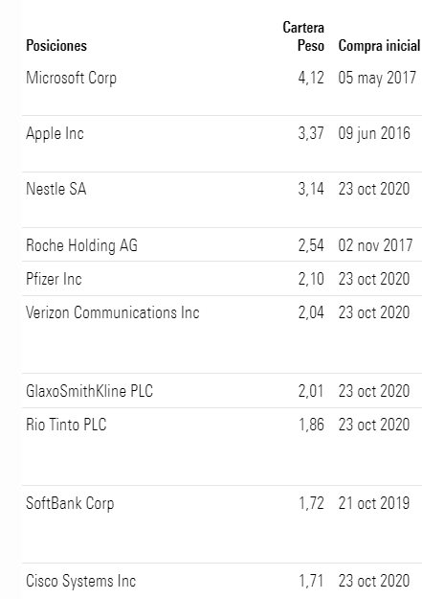Click the Pfizer Inc position
This screenshot has width=422, height=599.
click(x=54, y=279)
